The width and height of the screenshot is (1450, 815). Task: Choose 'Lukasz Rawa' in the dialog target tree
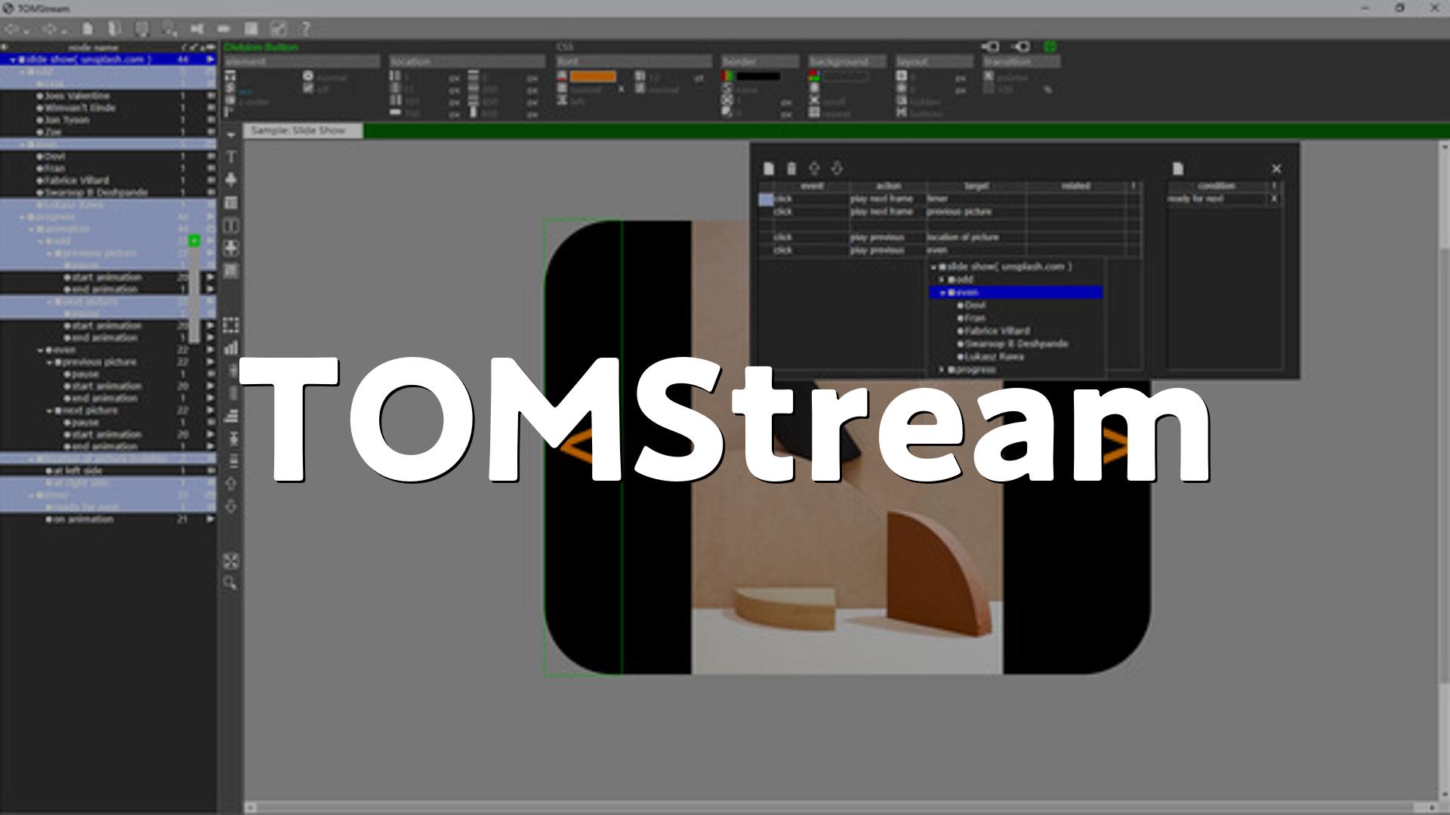(994, 356)
